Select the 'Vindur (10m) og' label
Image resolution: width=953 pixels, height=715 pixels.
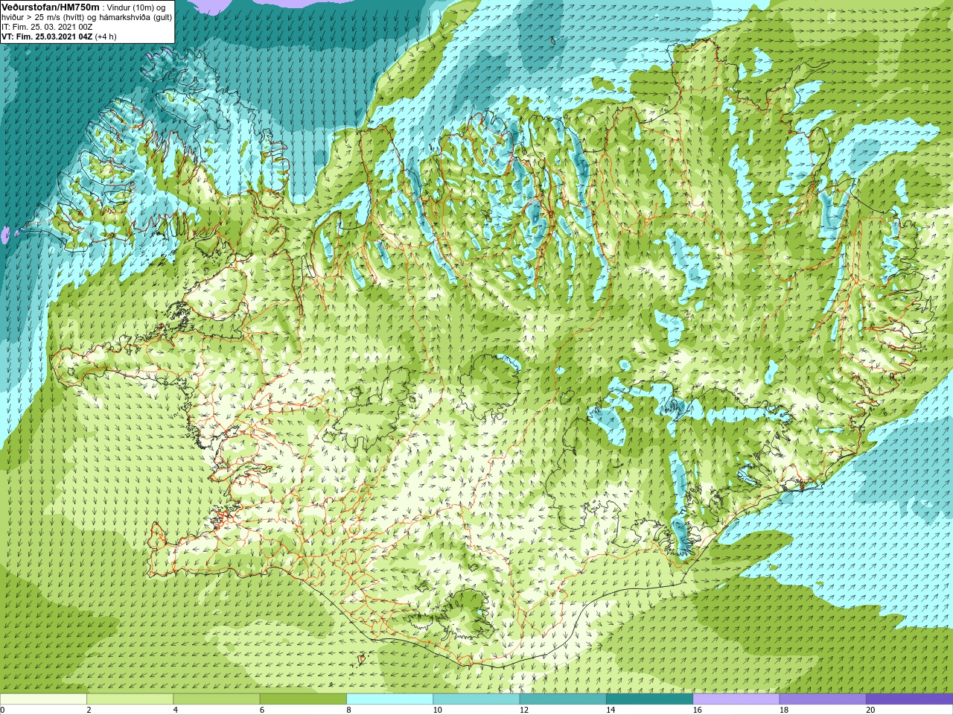tap(137, 7)
